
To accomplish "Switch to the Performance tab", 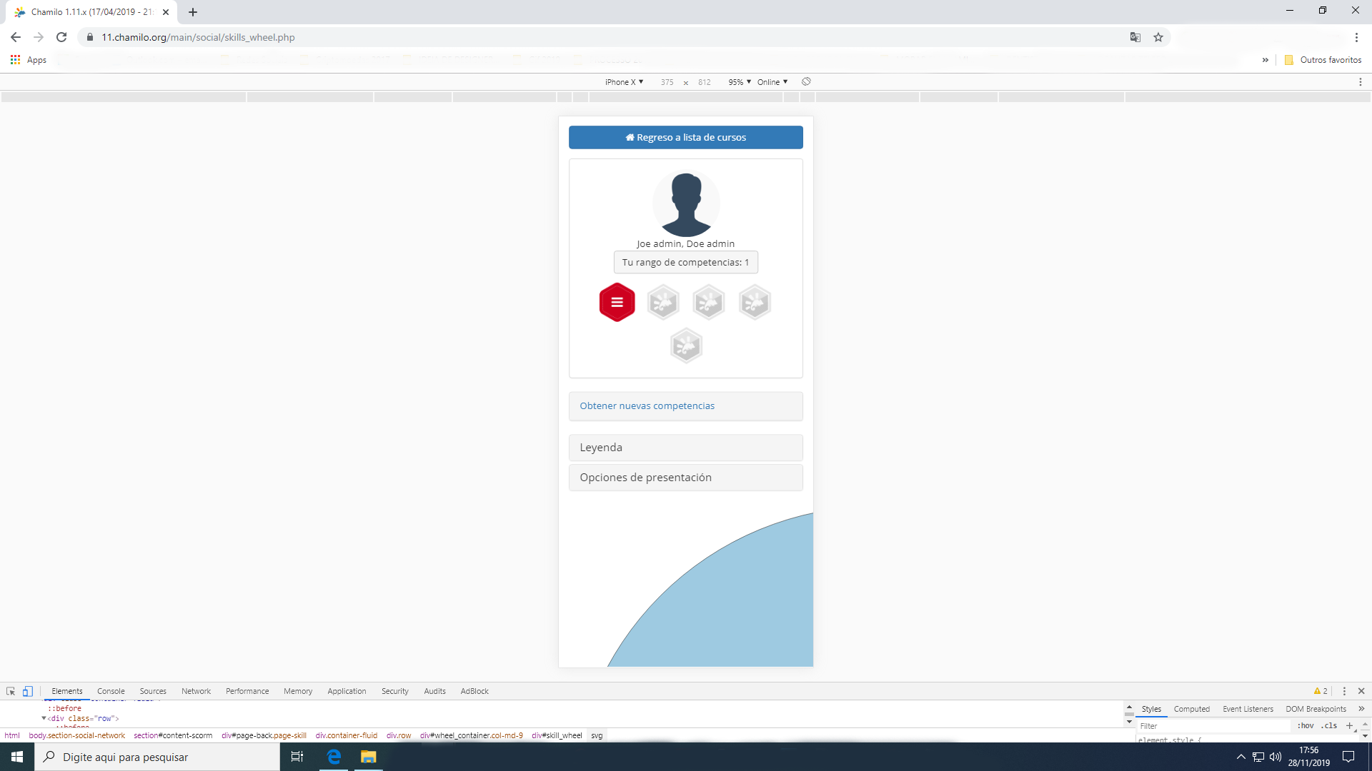I will point(247,691).
